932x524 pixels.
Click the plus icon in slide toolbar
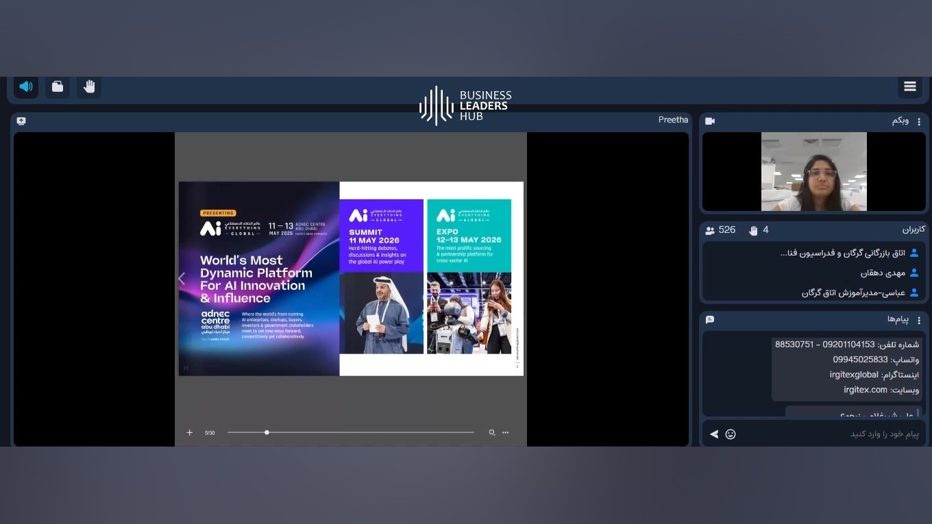click(x=190, y=432)
